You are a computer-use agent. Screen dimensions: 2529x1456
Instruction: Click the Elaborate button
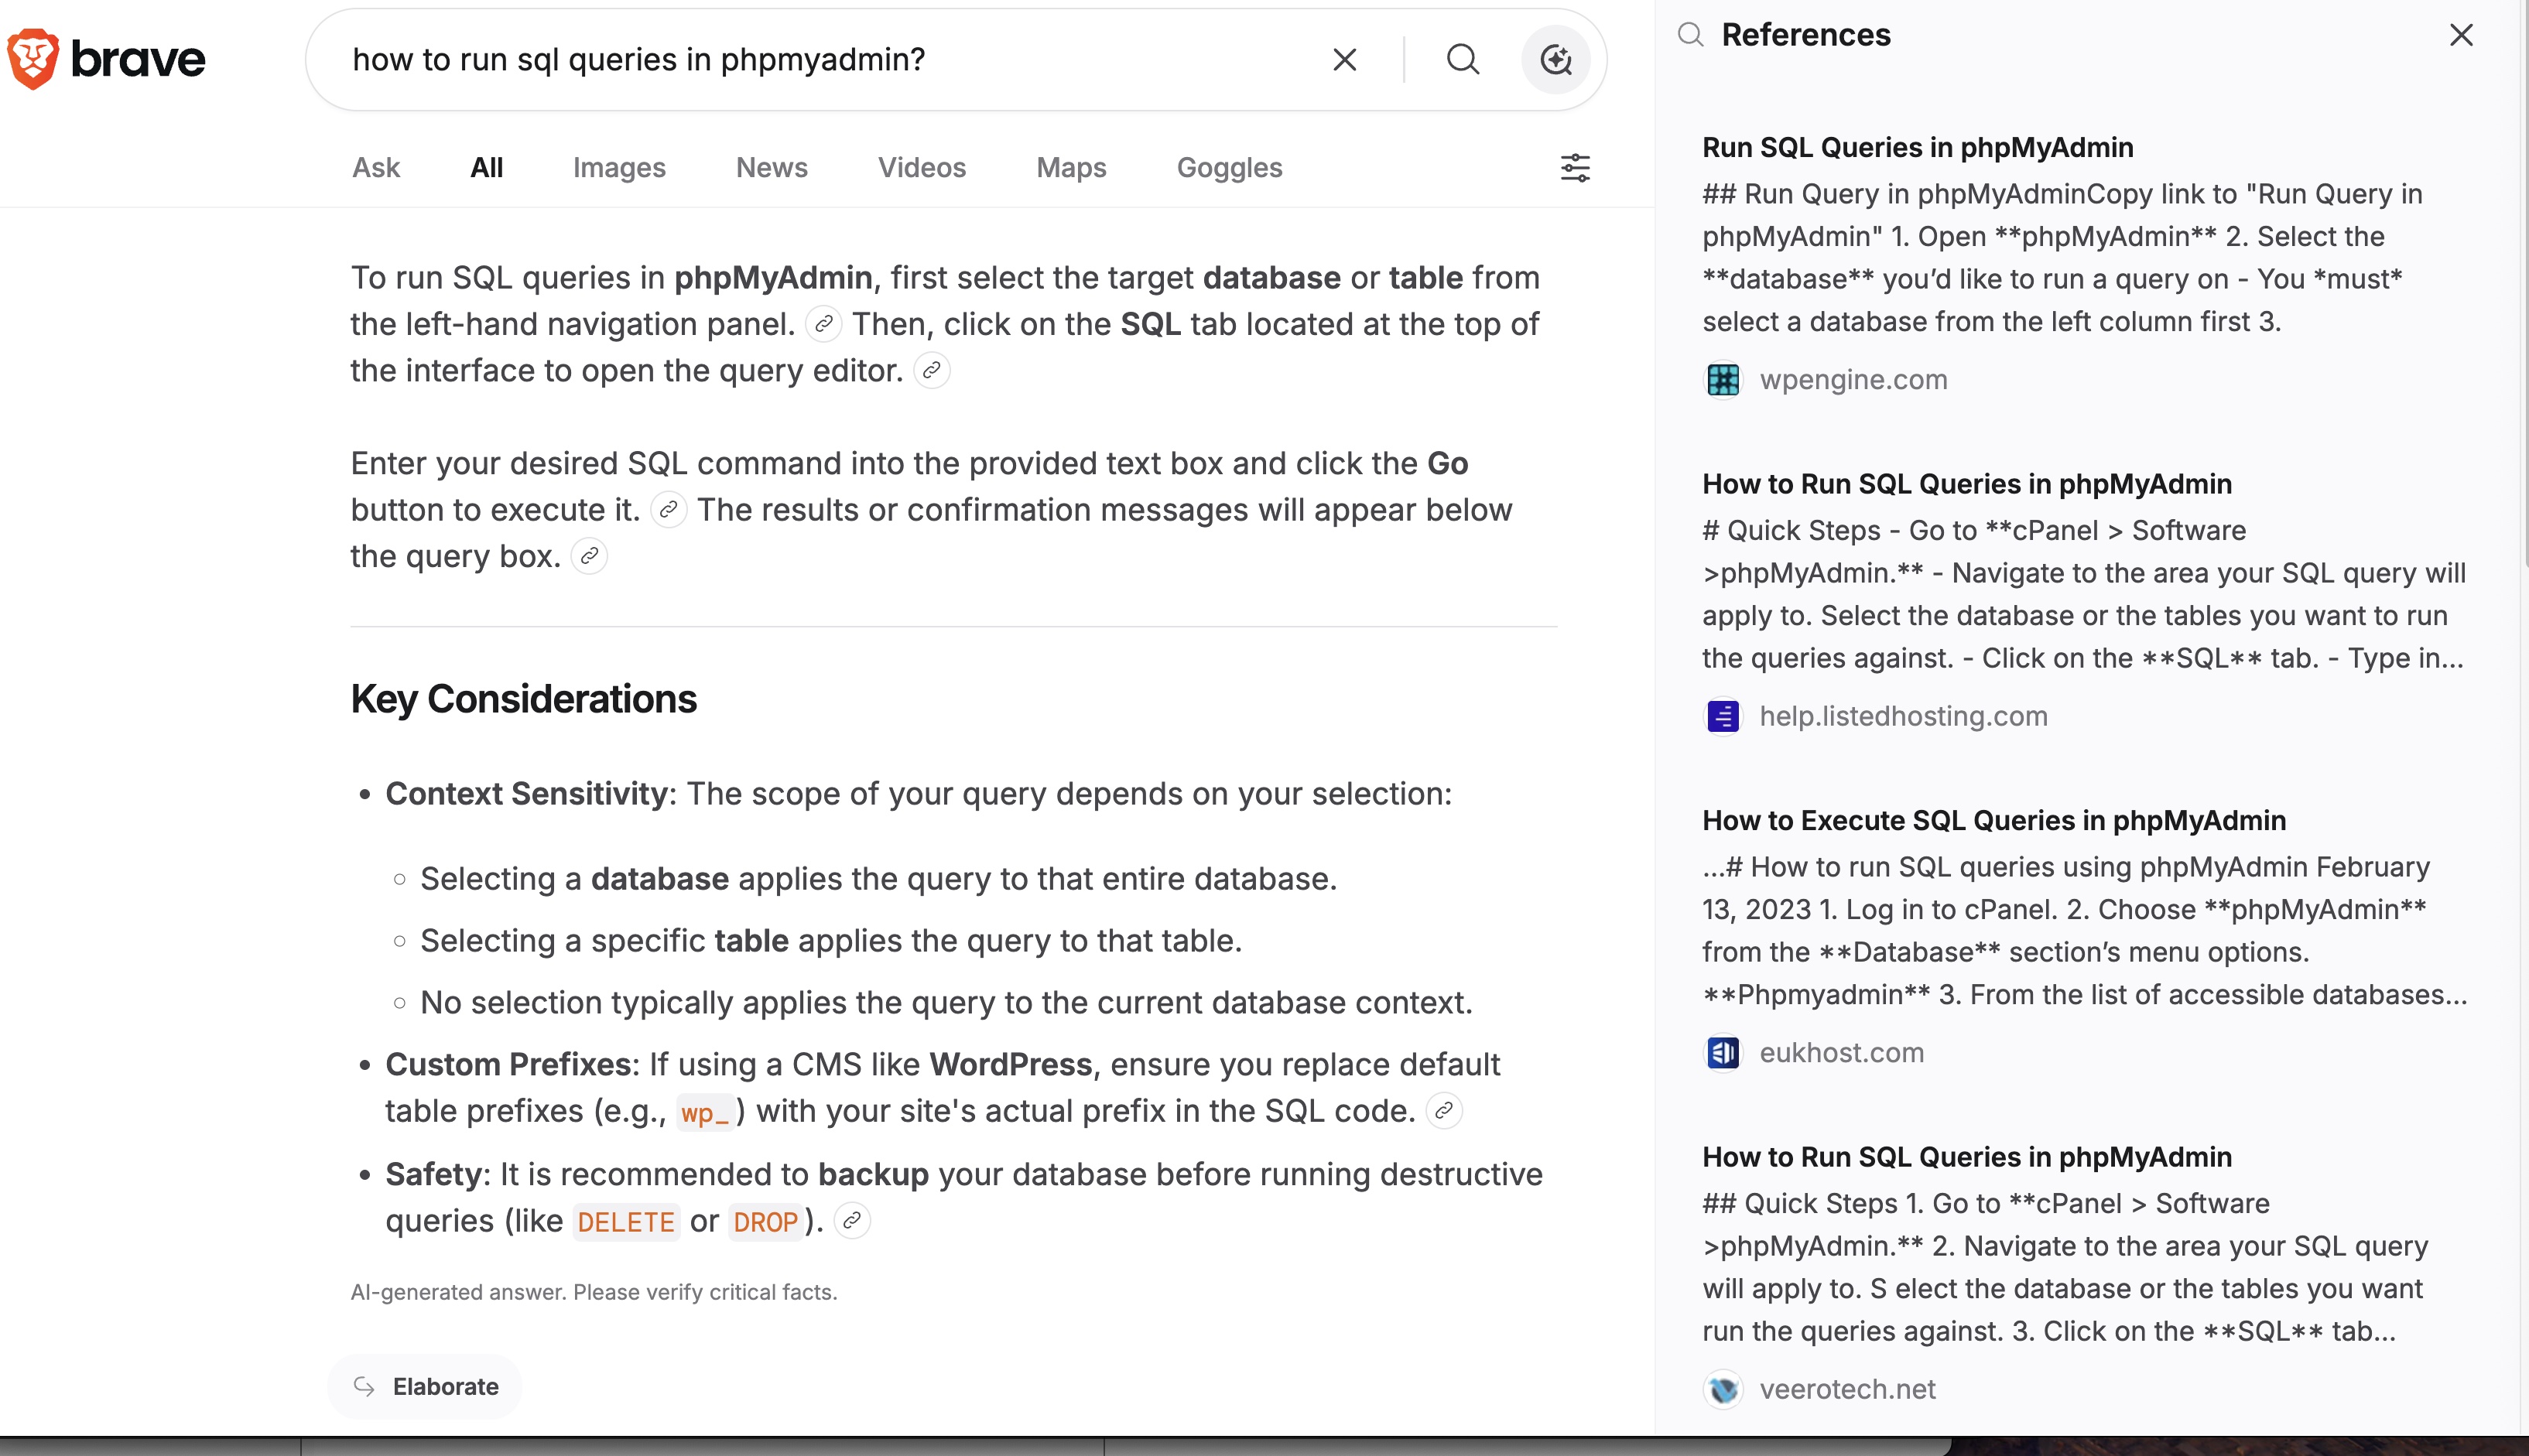425,1387
